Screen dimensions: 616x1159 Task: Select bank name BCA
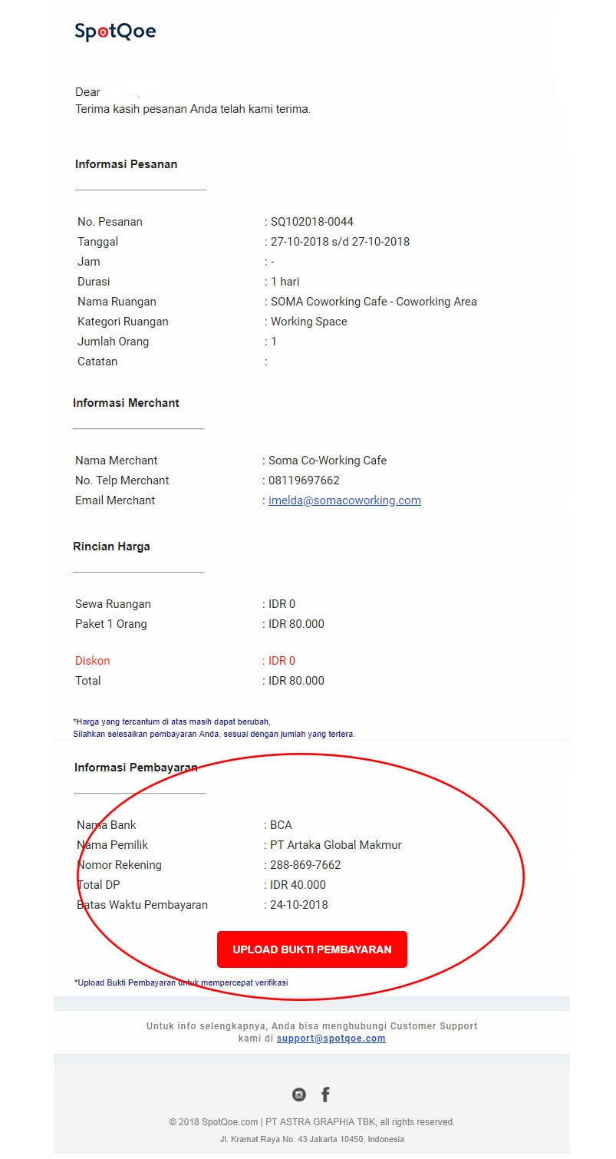(x=281, y=825)
